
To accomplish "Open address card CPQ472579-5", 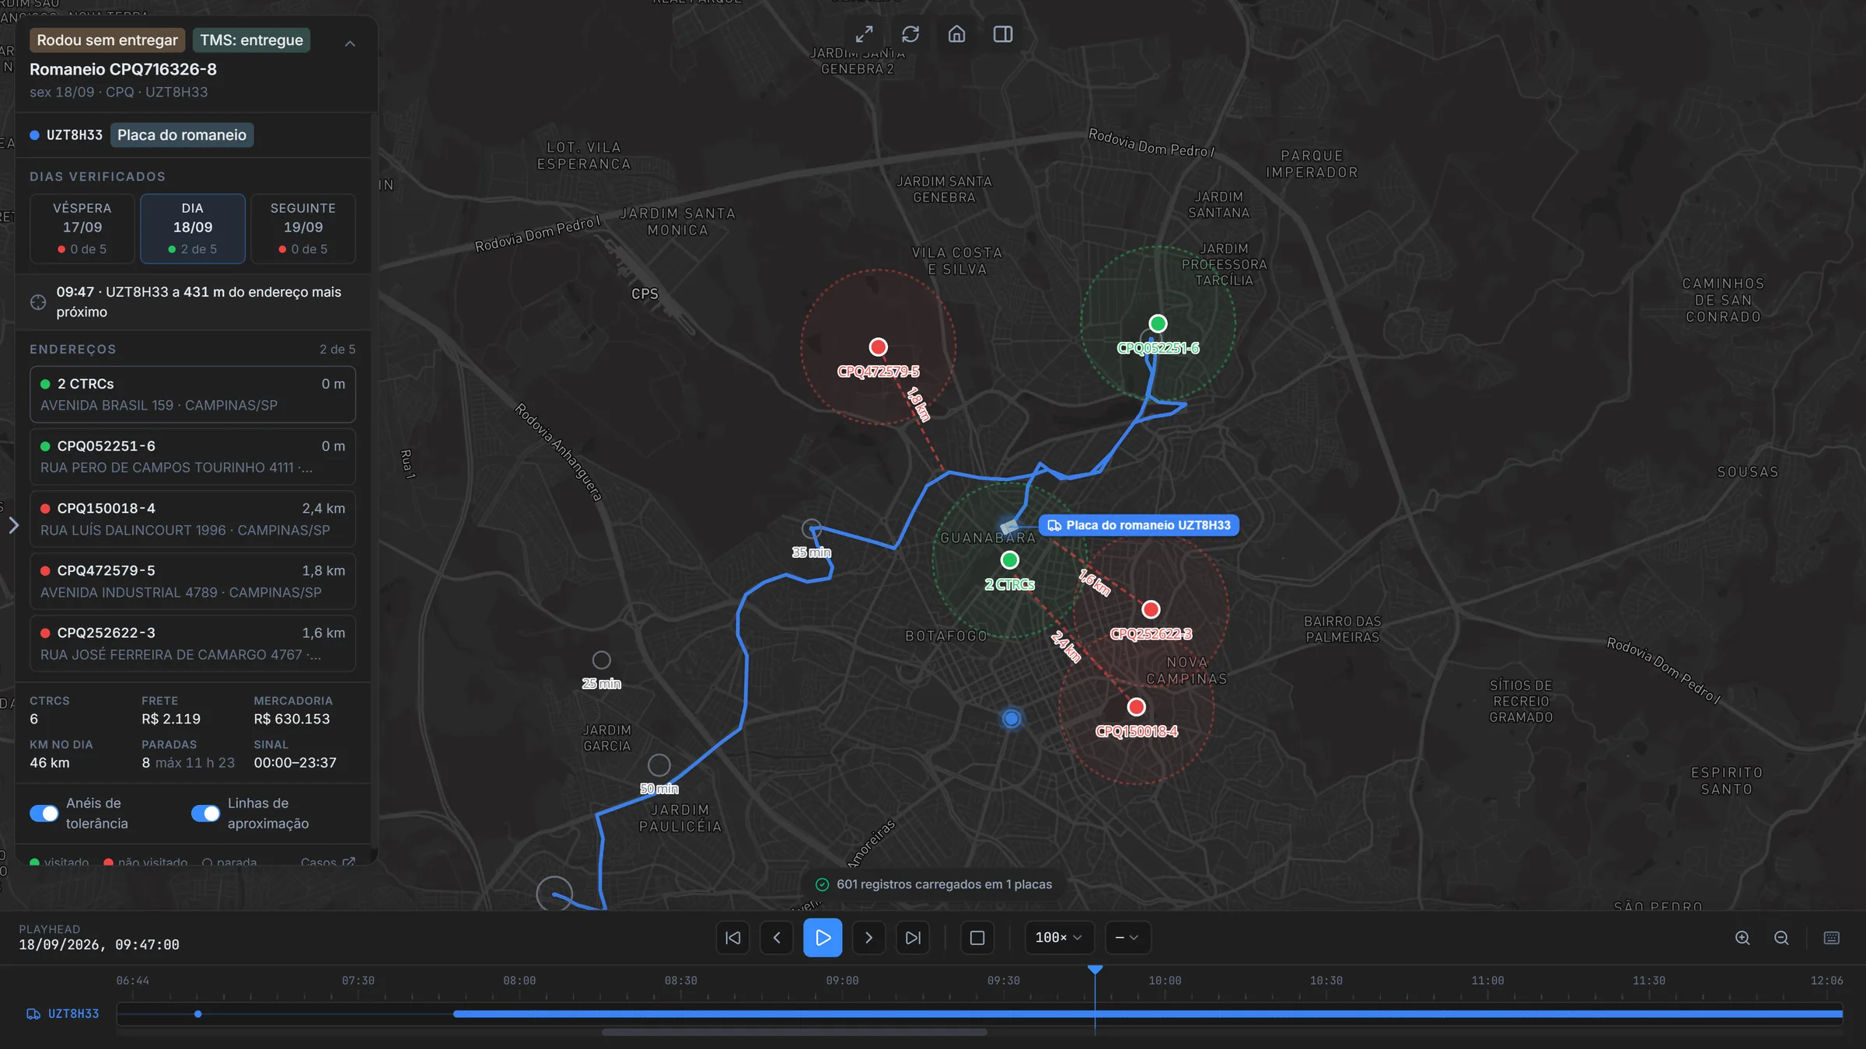I will (193, 581).
